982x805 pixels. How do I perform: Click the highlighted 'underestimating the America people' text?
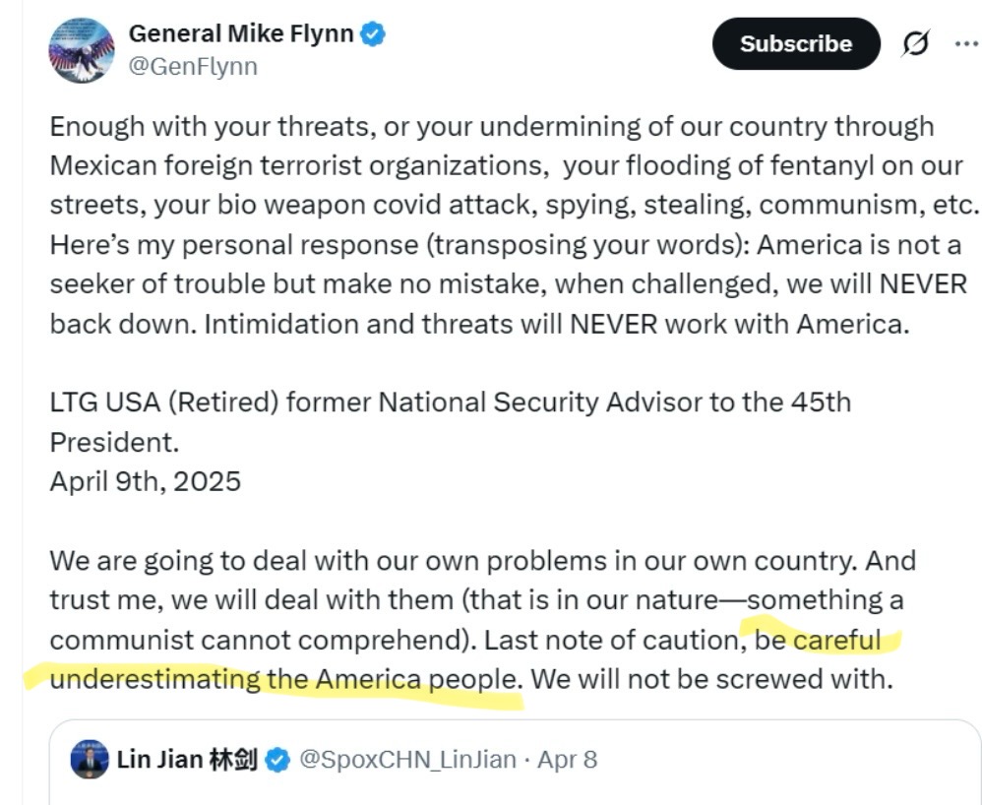click(x=285, y=679)
